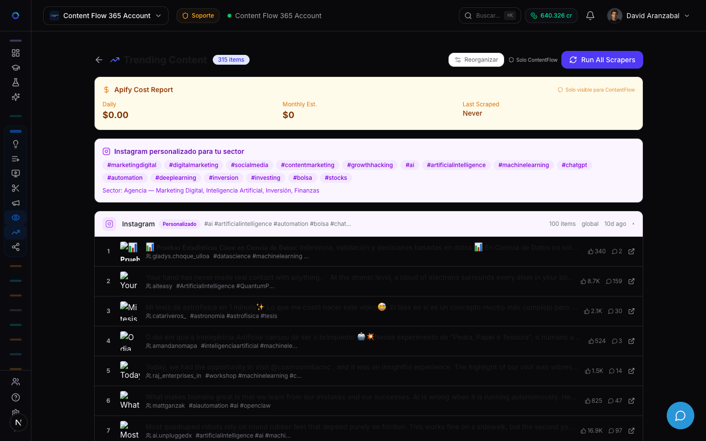
Task: Open the megaphone campaigns icon
Action: 16,203
